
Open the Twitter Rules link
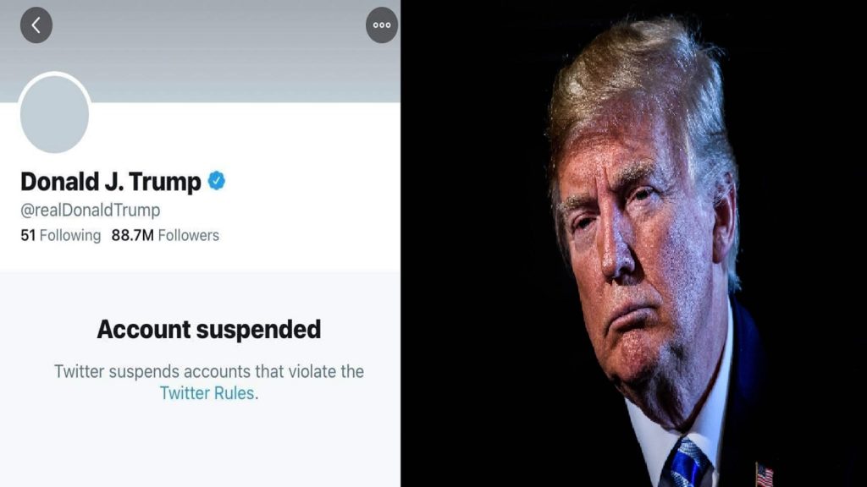(x=207, y=393)
